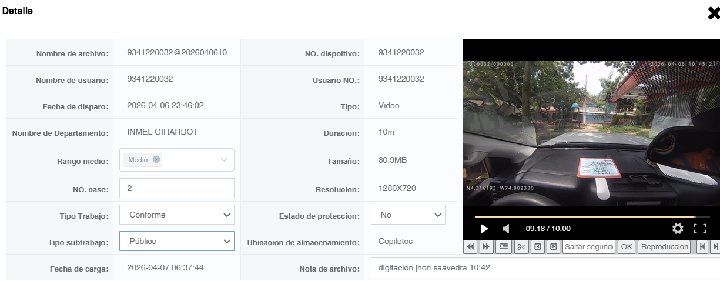The height and width of the screenshot is (281, 720).
Task: Switch video to fullscreen mode
Action: (x=699, y=229)
